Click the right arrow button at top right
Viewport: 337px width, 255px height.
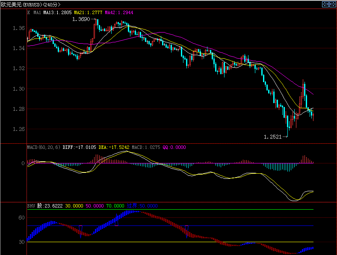[x=332, y=4]
